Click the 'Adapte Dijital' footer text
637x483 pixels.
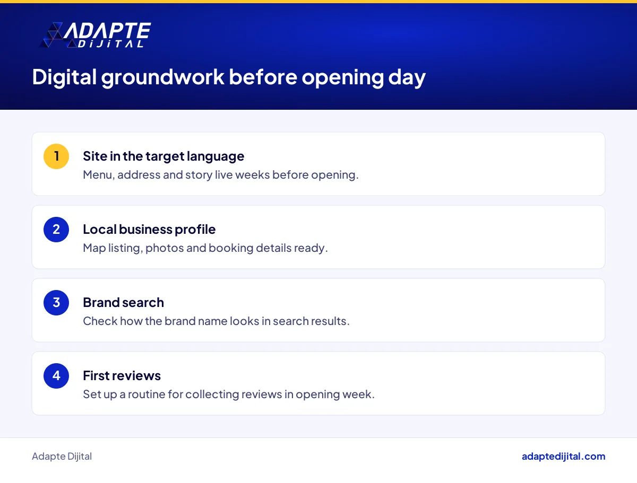[62, 456]
